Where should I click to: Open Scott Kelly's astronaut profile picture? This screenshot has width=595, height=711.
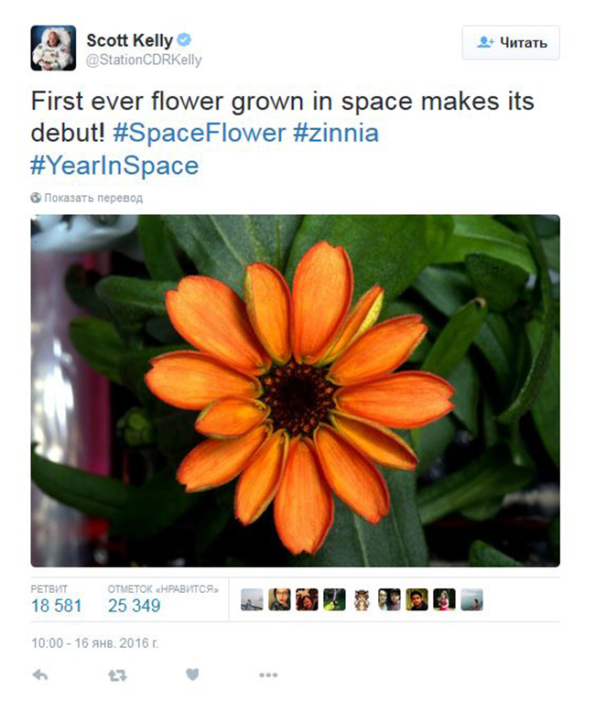(x=53, y=48)
